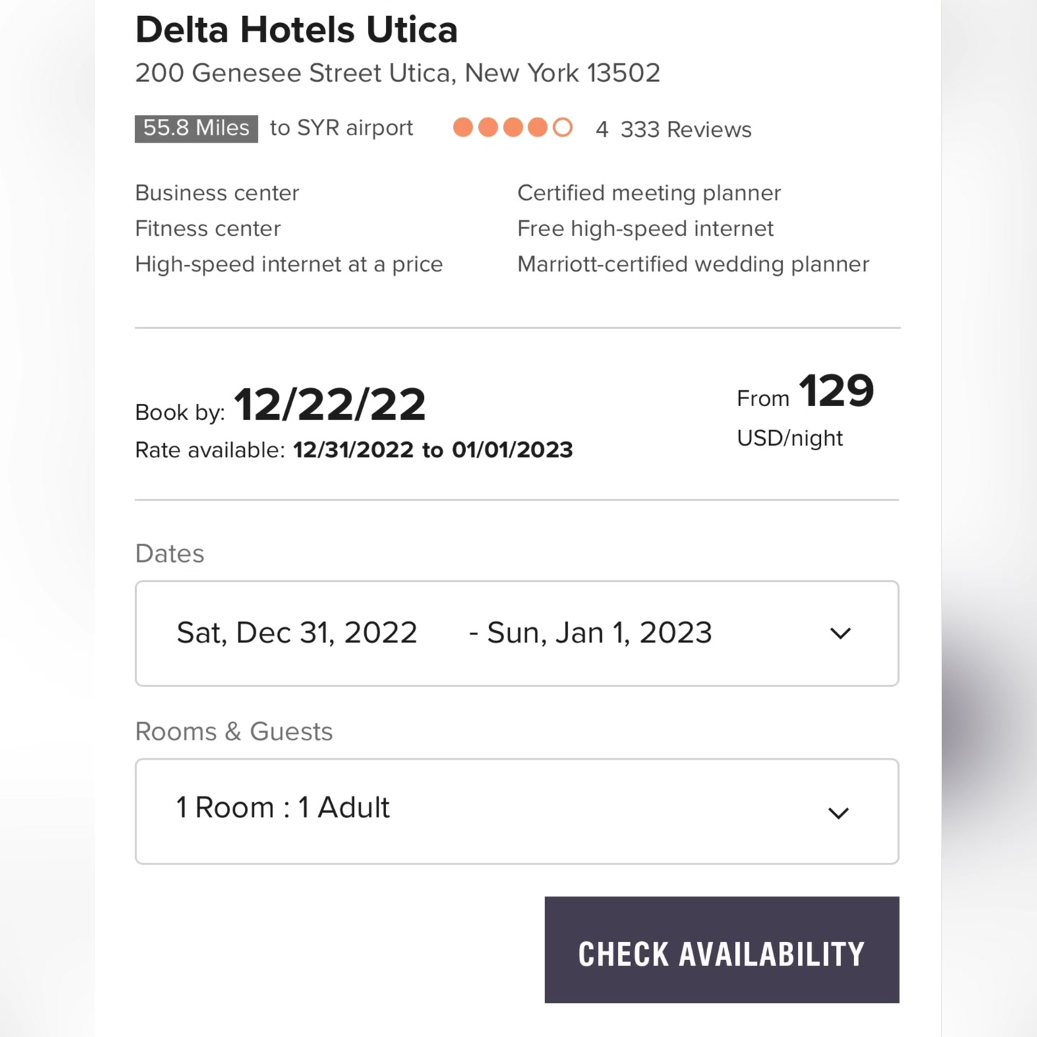Click the third orange rating circle
The height and width of the screenshot is (1037, 1037).
[x=513, y=127]
